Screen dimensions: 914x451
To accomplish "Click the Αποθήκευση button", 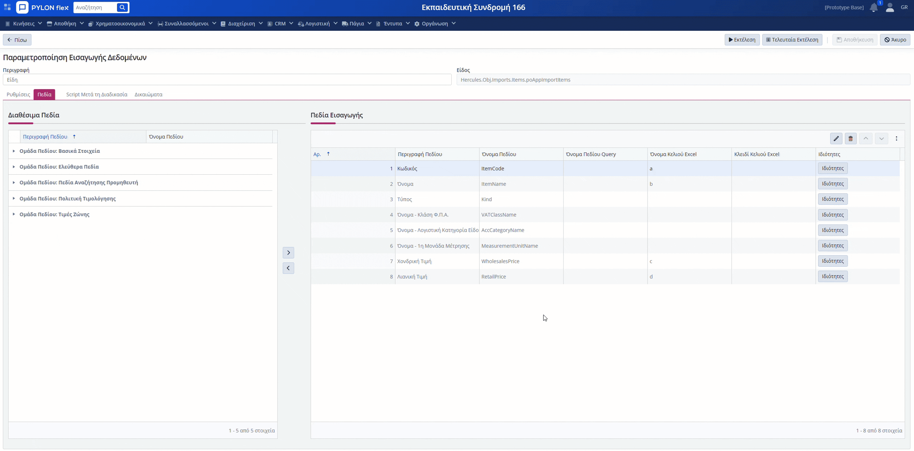I will 855,40.
